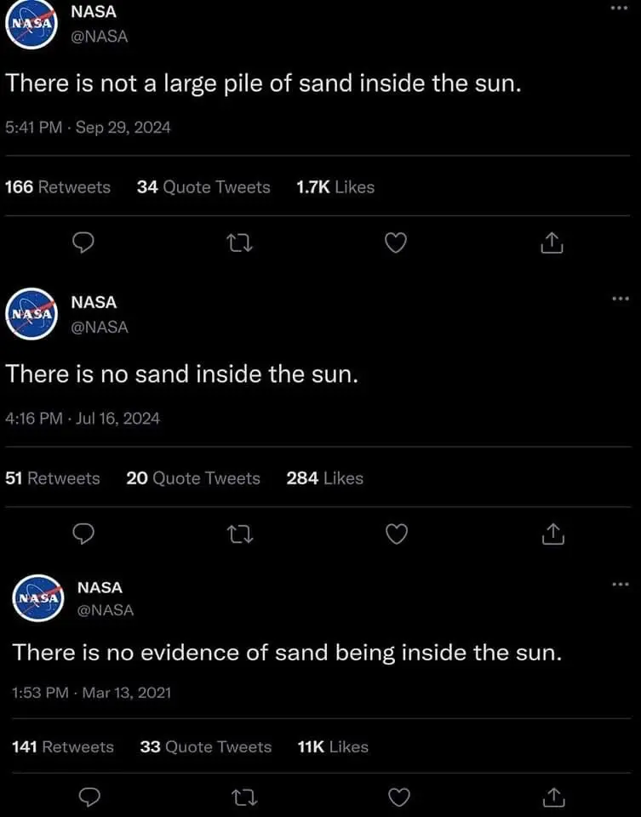641x817 pixels.
Task: Click NASA avatar on the top tweet
Action: click(31, 26)
